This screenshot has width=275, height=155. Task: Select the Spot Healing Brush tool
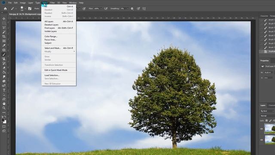pos(4,50)
